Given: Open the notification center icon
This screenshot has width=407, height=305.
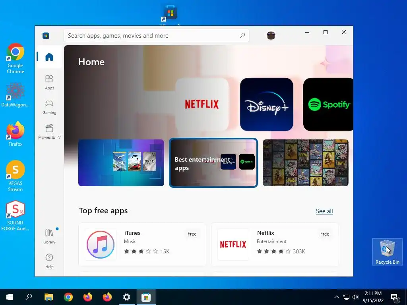Looking at the screenshot, I should pyautogui.click(x=395, y=297).
